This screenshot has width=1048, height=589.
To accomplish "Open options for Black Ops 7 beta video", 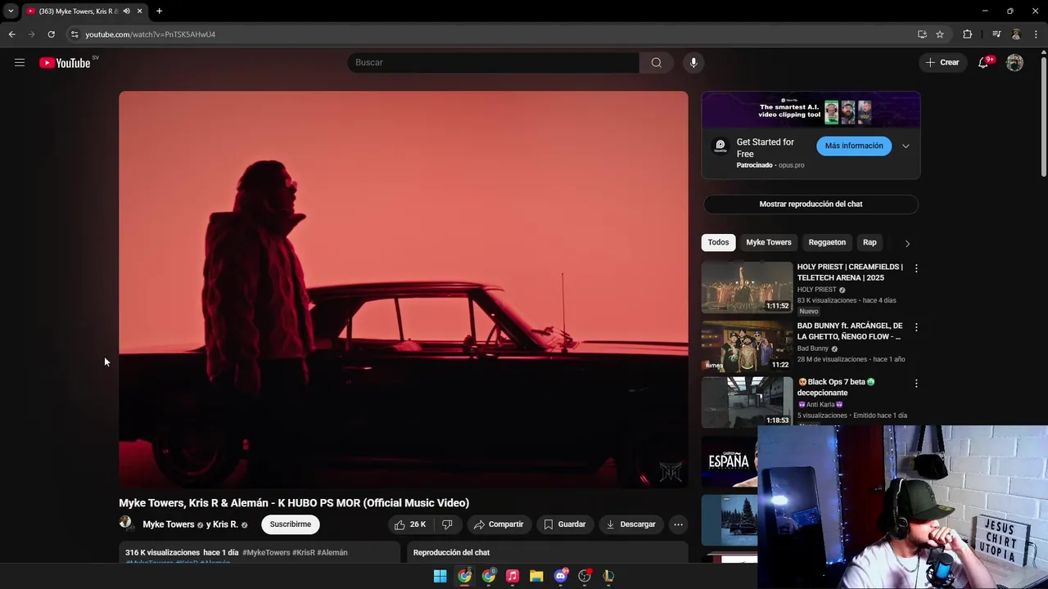I will [x=916, y=384].
